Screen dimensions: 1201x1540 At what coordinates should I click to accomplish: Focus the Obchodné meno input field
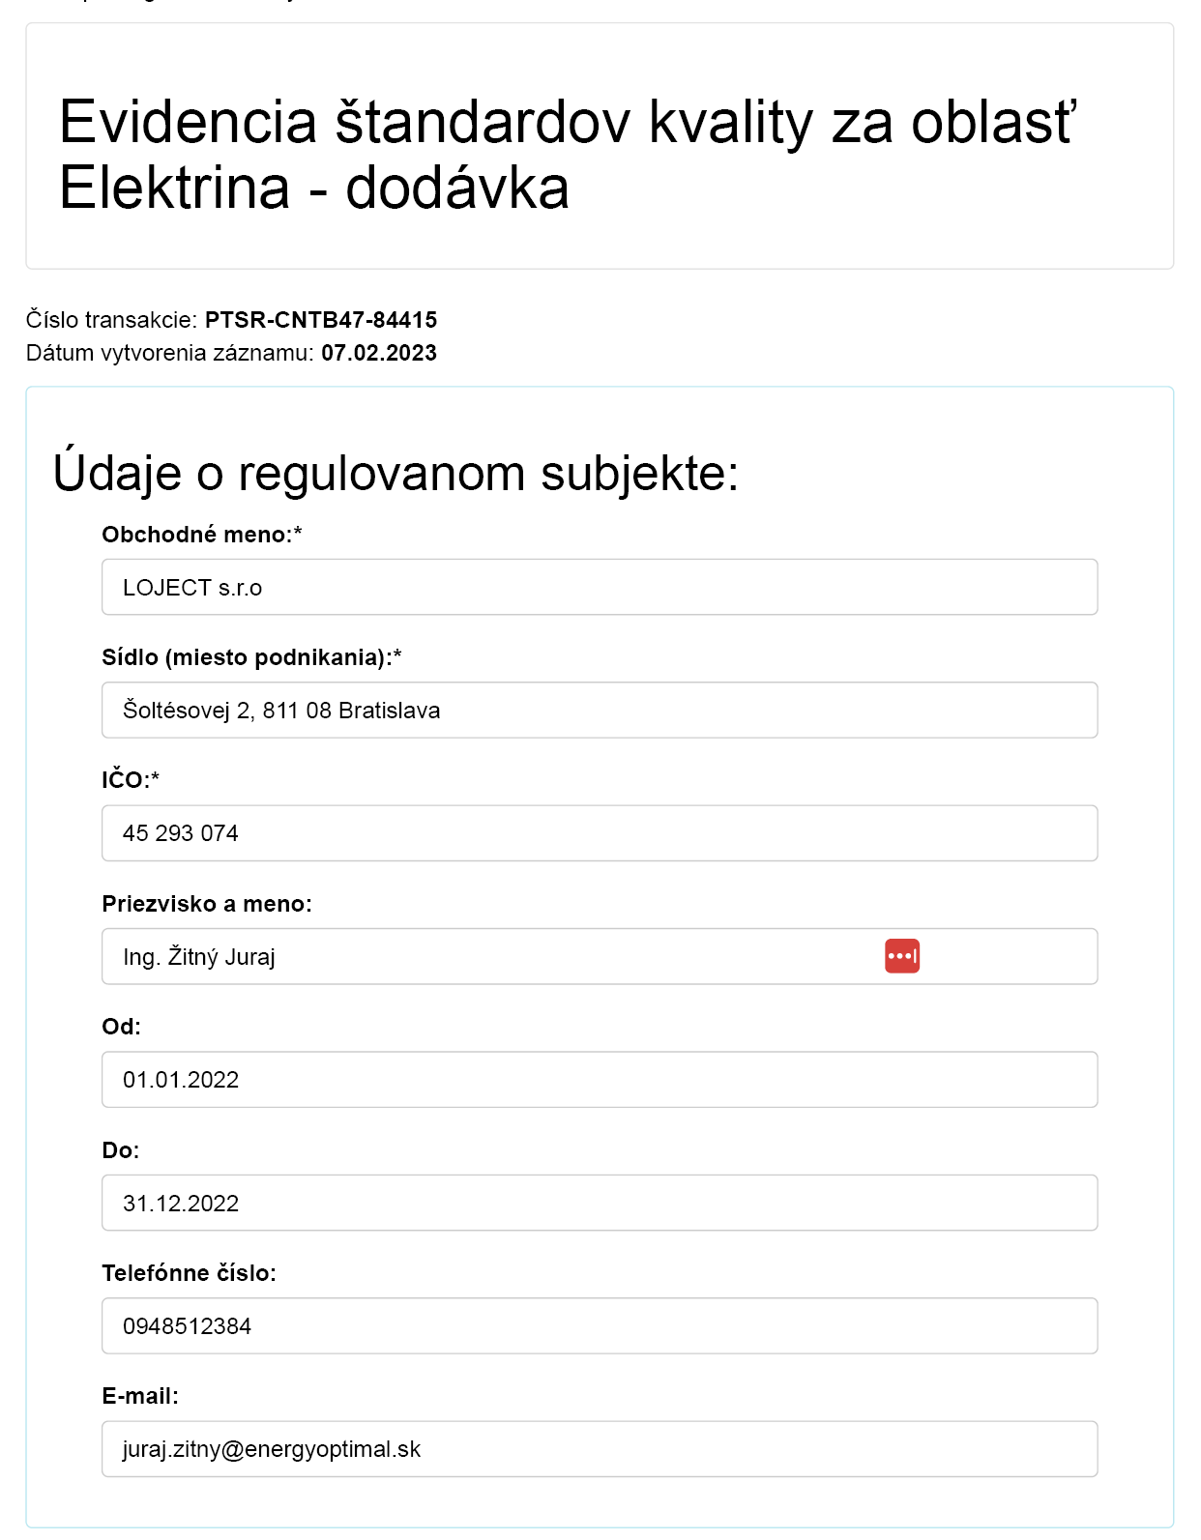(x=600, y=587)
